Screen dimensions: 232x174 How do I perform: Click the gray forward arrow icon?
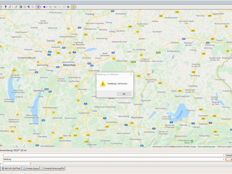[59, 7]
